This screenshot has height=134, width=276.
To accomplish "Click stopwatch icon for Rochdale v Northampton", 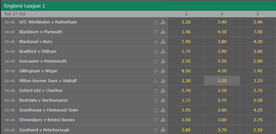I will pos(155,100).
